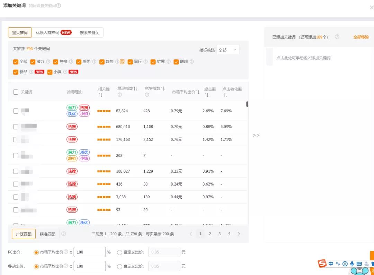Tick the select-all 关键词 header checkbox

tap(16, 92)
